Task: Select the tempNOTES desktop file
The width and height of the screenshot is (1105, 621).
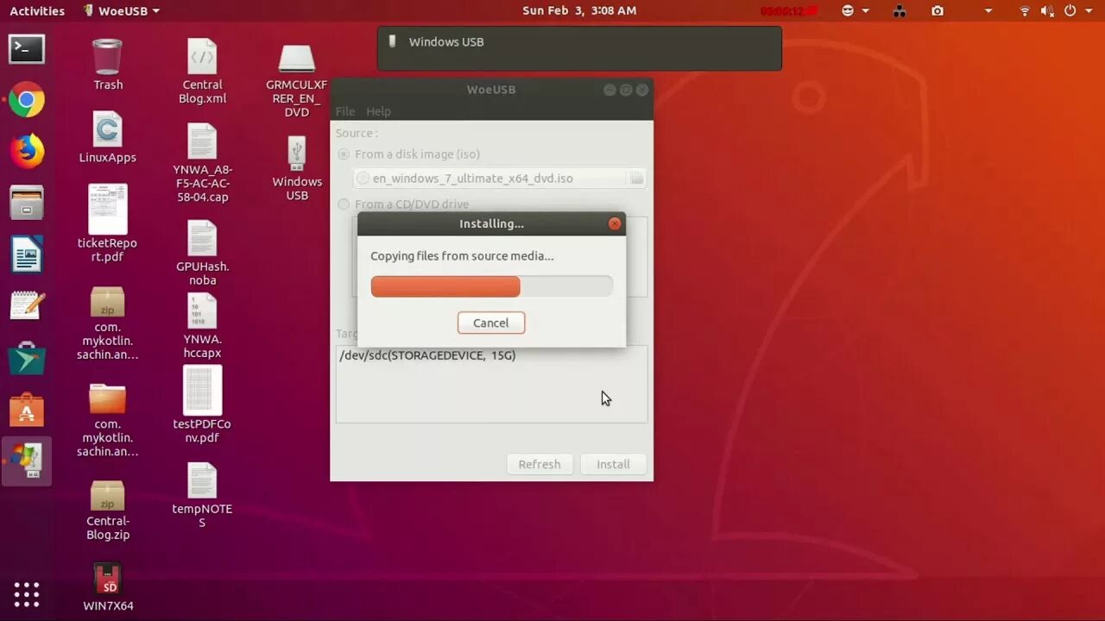Action: [x=202, y=495]
